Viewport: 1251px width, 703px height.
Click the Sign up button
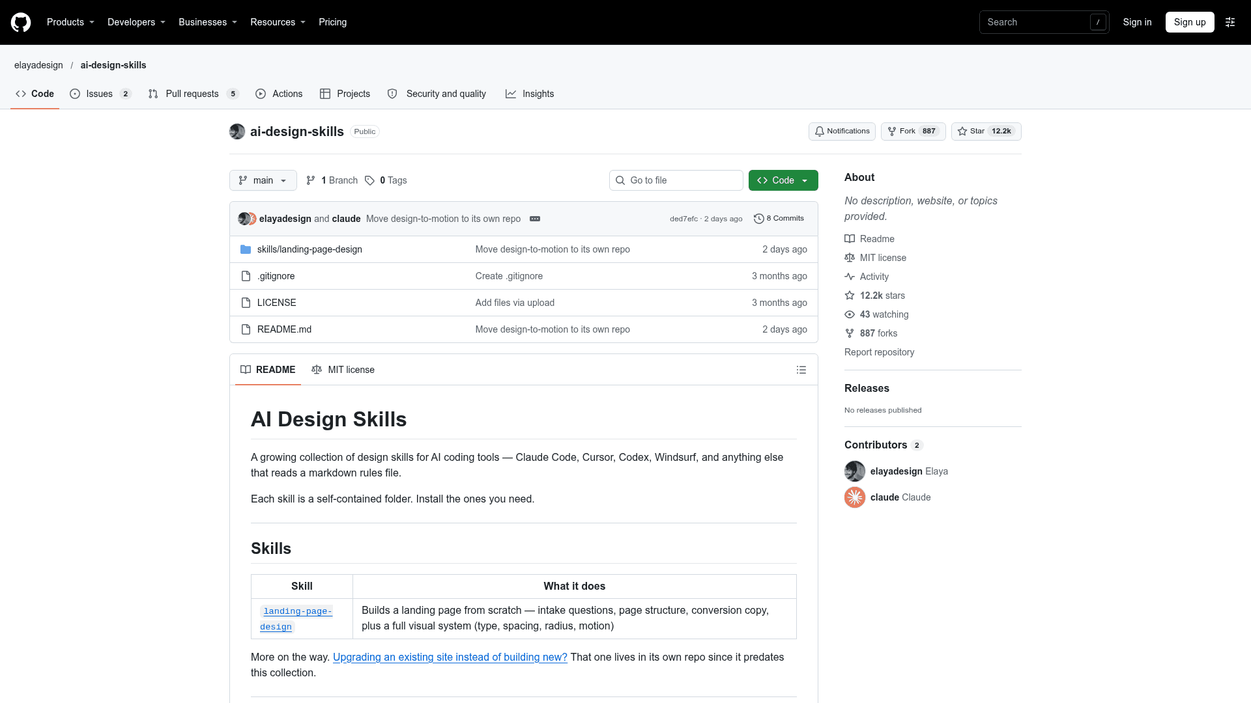coord(1190,22)
